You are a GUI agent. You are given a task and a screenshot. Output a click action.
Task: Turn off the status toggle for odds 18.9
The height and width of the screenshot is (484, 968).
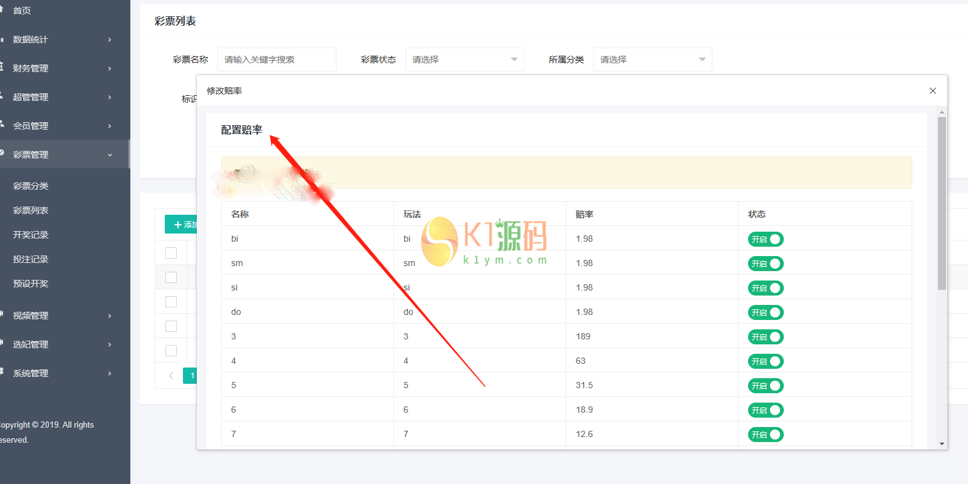point(766,410)
